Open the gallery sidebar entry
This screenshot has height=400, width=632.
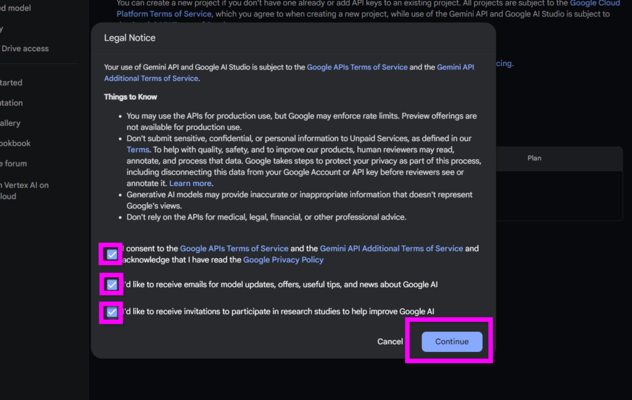10,123
